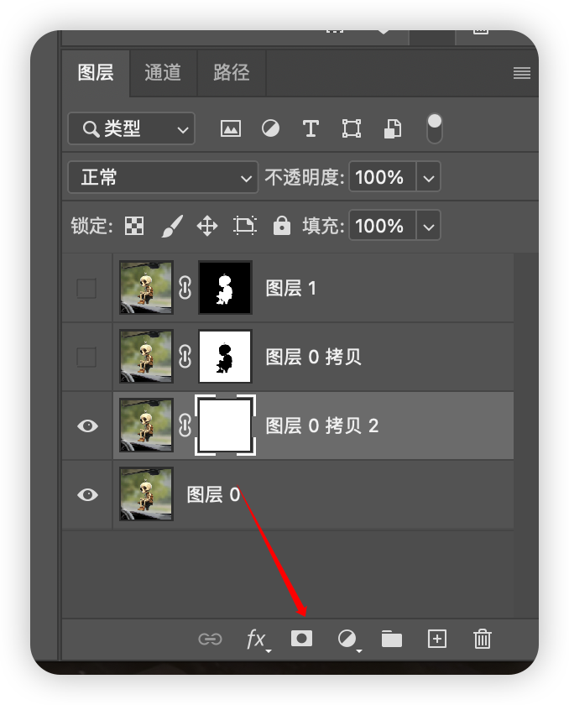Show the 图层 1 layer visibility

[86, 288]
